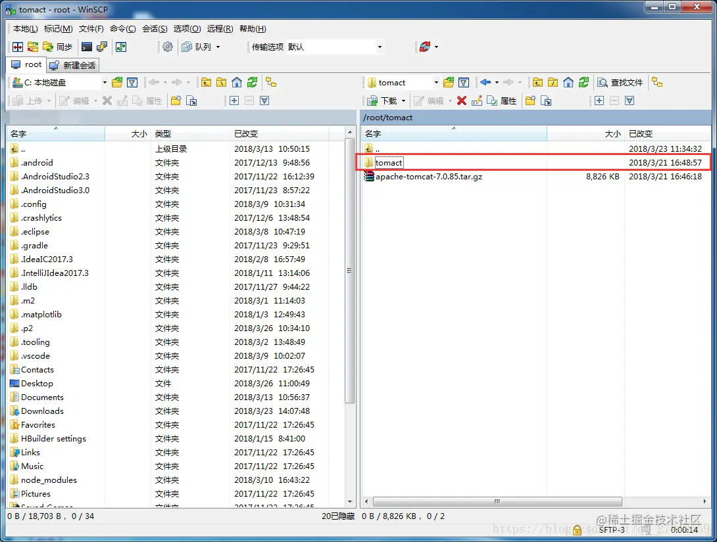The height and width of the screenshot is (542, 717).
Task: Sort local files by 类型 column header
Action: (190, 134)
